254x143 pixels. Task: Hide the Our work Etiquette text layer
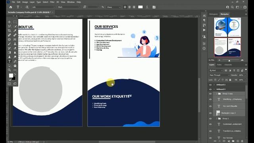coord(210,106)
